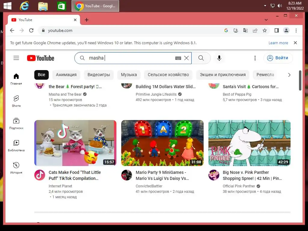Open Shorts in the sidebar
Screen dimensions: 308x231
(x=16, y=101)
